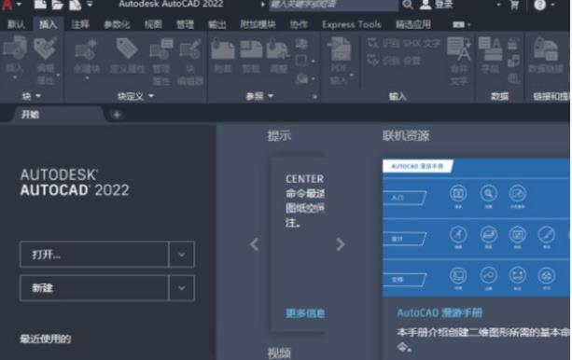Click the PDF 输入 (PDF Import) icon
Viewport: 572px width, 360px height.
pos(340,49)
